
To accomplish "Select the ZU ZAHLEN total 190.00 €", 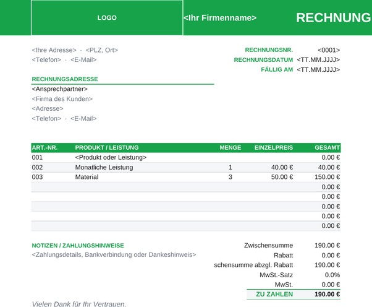I will [x=327, y=294].
